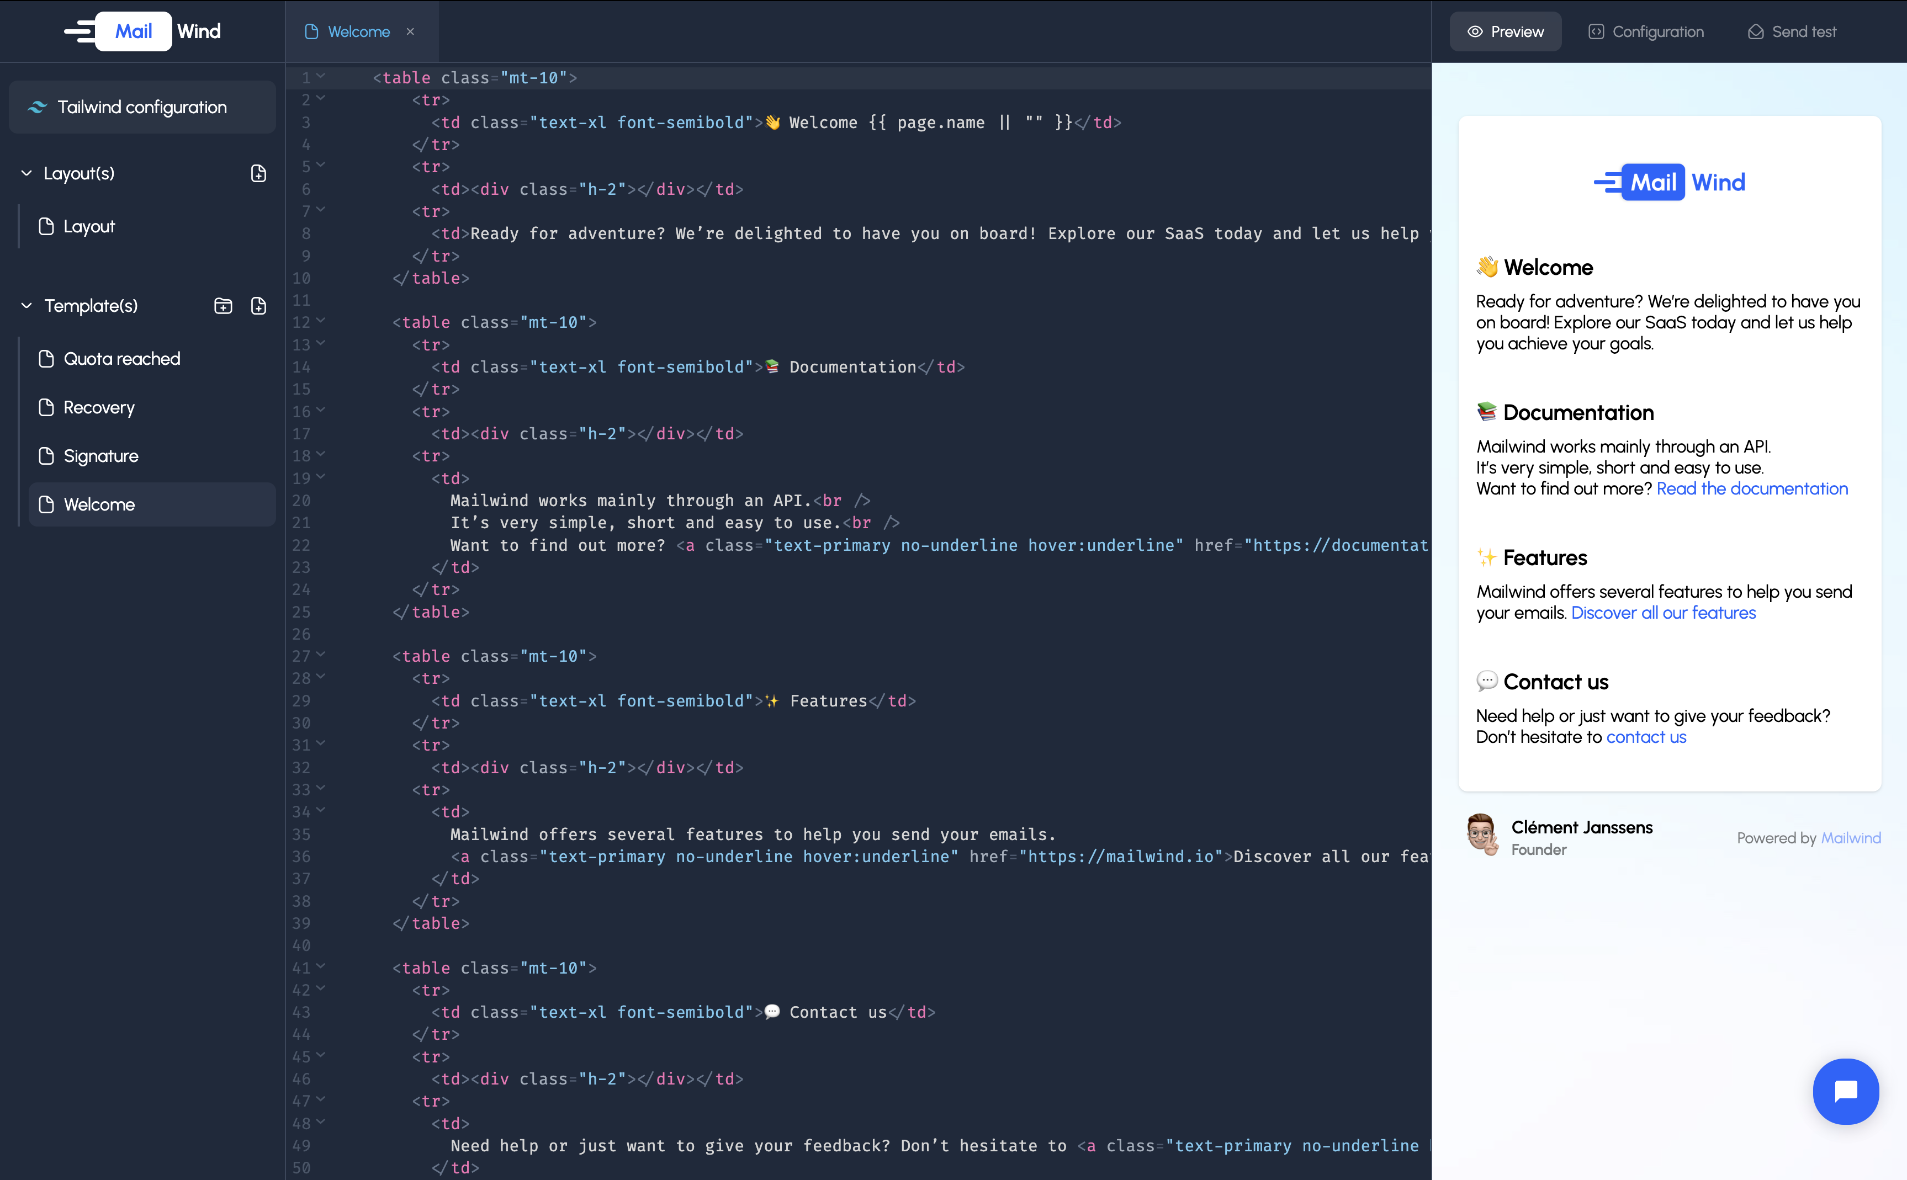1907x1180 pixels.
Task: Click the Preview eye icon
Action: tap(1475, 32)
